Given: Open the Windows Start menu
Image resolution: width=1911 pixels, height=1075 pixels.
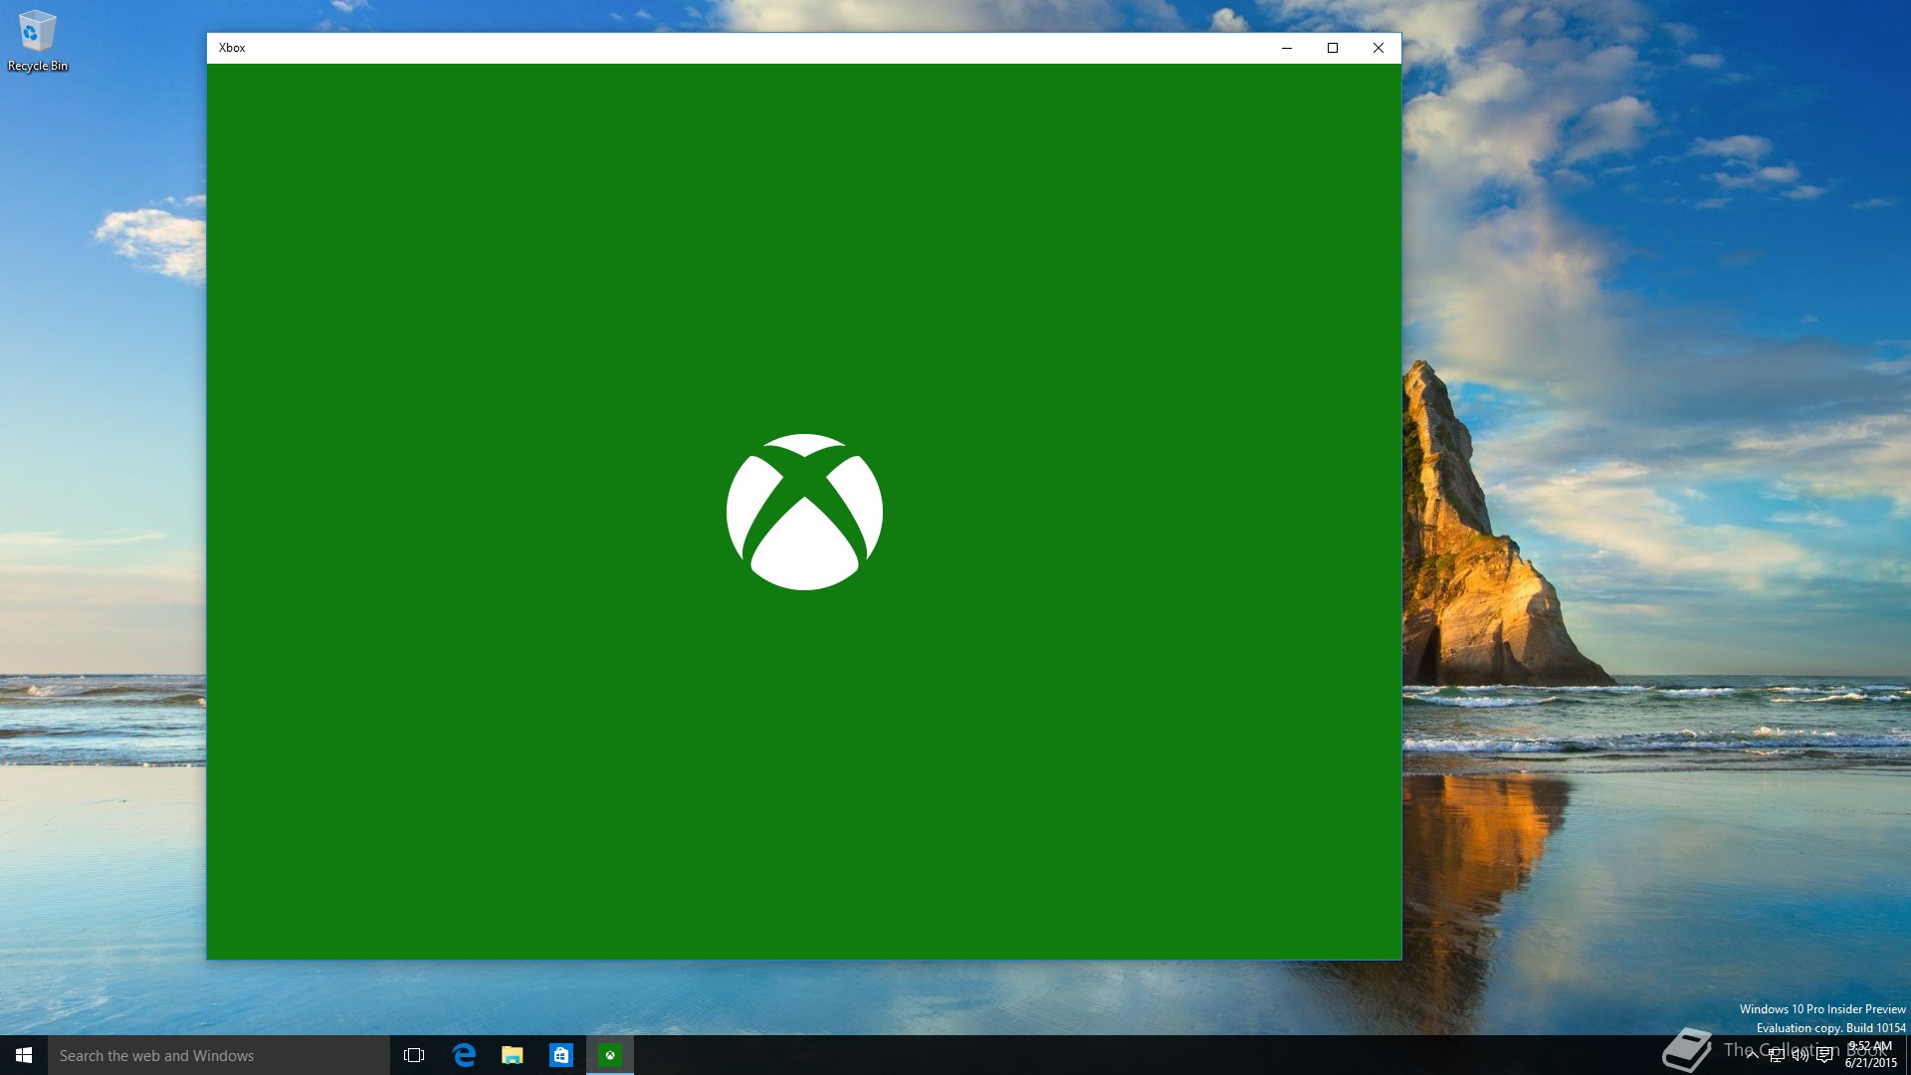Looking at the screenshot, I should pyautogui.click(x=24, y=1055).
